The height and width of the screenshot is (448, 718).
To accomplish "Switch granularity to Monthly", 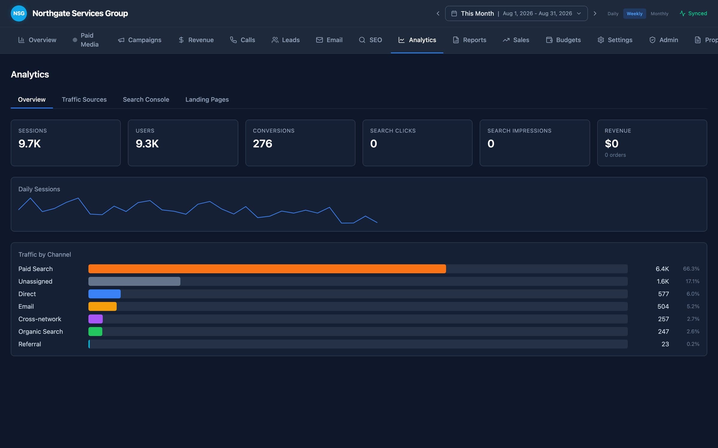I will (659, 13).
